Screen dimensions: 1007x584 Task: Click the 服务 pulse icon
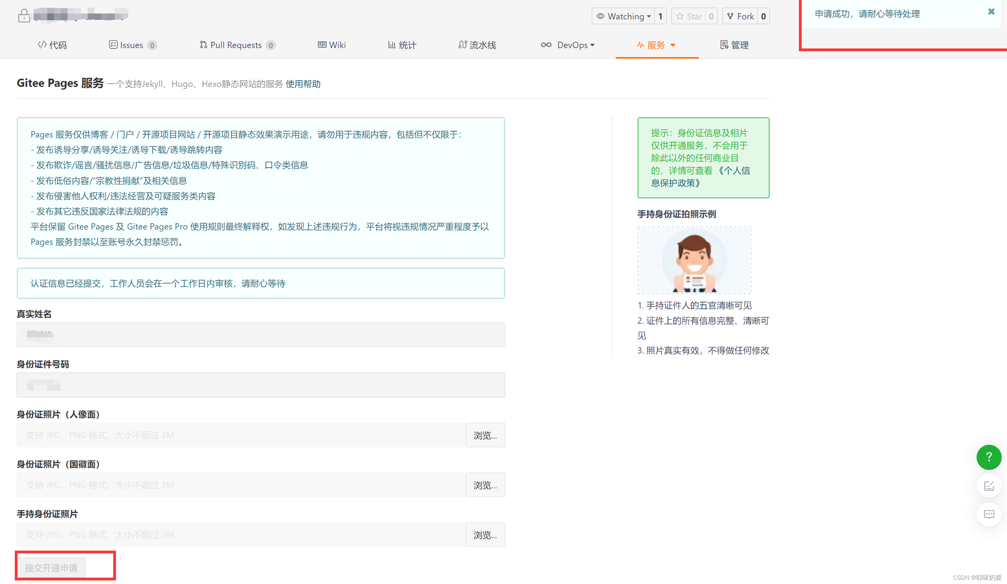(640, 45)
